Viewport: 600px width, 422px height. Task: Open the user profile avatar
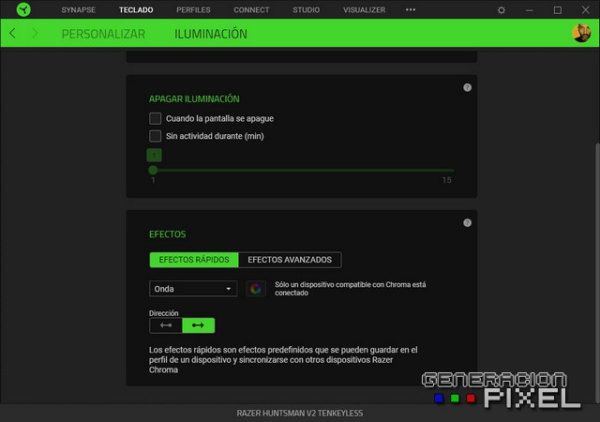581,33
